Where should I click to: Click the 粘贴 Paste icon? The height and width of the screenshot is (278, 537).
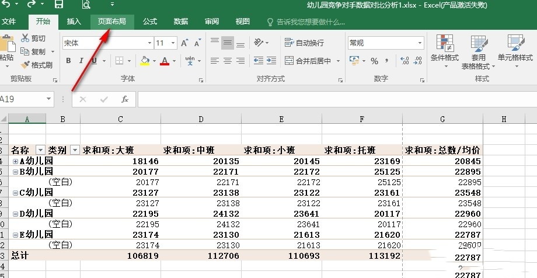click(6, 44)
